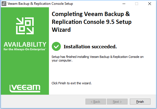
Task: Click the lower arrow in Veeam emblem
Action: coord(30,31)
